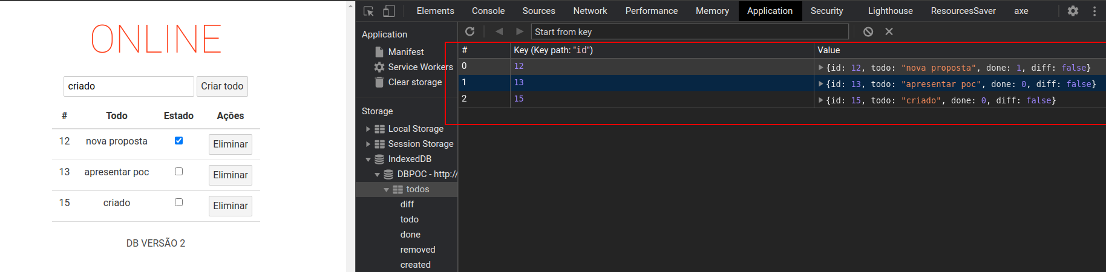The height and width of the screenshot is (272, 1106).
Task: Uncheck the nova proposta checkbox
Action: (178, 140)
